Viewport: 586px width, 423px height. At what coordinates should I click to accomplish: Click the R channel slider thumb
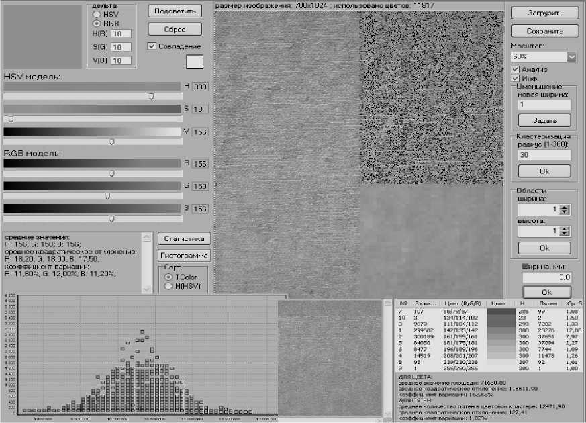[x=111, y=174]
